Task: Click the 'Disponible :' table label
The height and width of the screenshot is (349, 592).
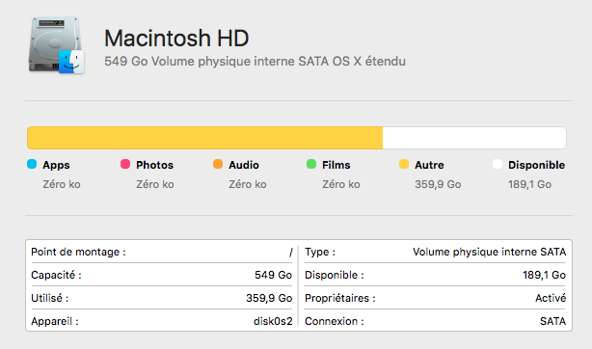Action: click(x=335, y=275)
